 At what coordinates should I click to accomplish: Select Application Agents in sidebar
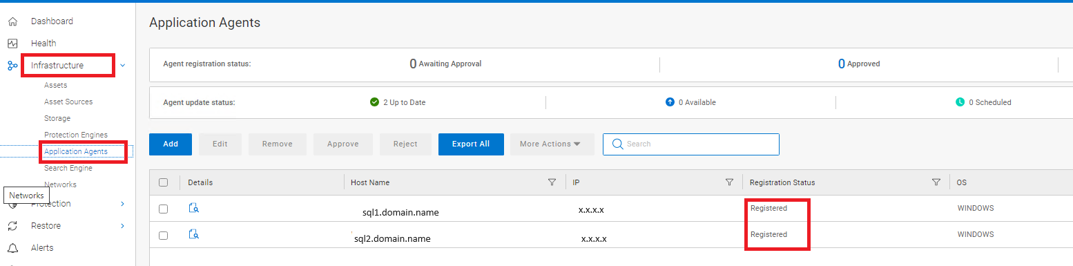coord(76,151)
